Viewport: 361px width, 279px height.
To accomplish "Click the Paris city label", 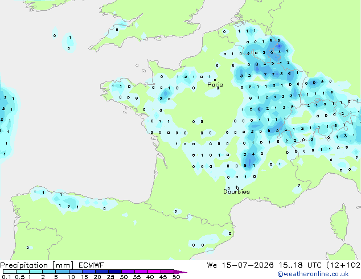I will [215, 85].
